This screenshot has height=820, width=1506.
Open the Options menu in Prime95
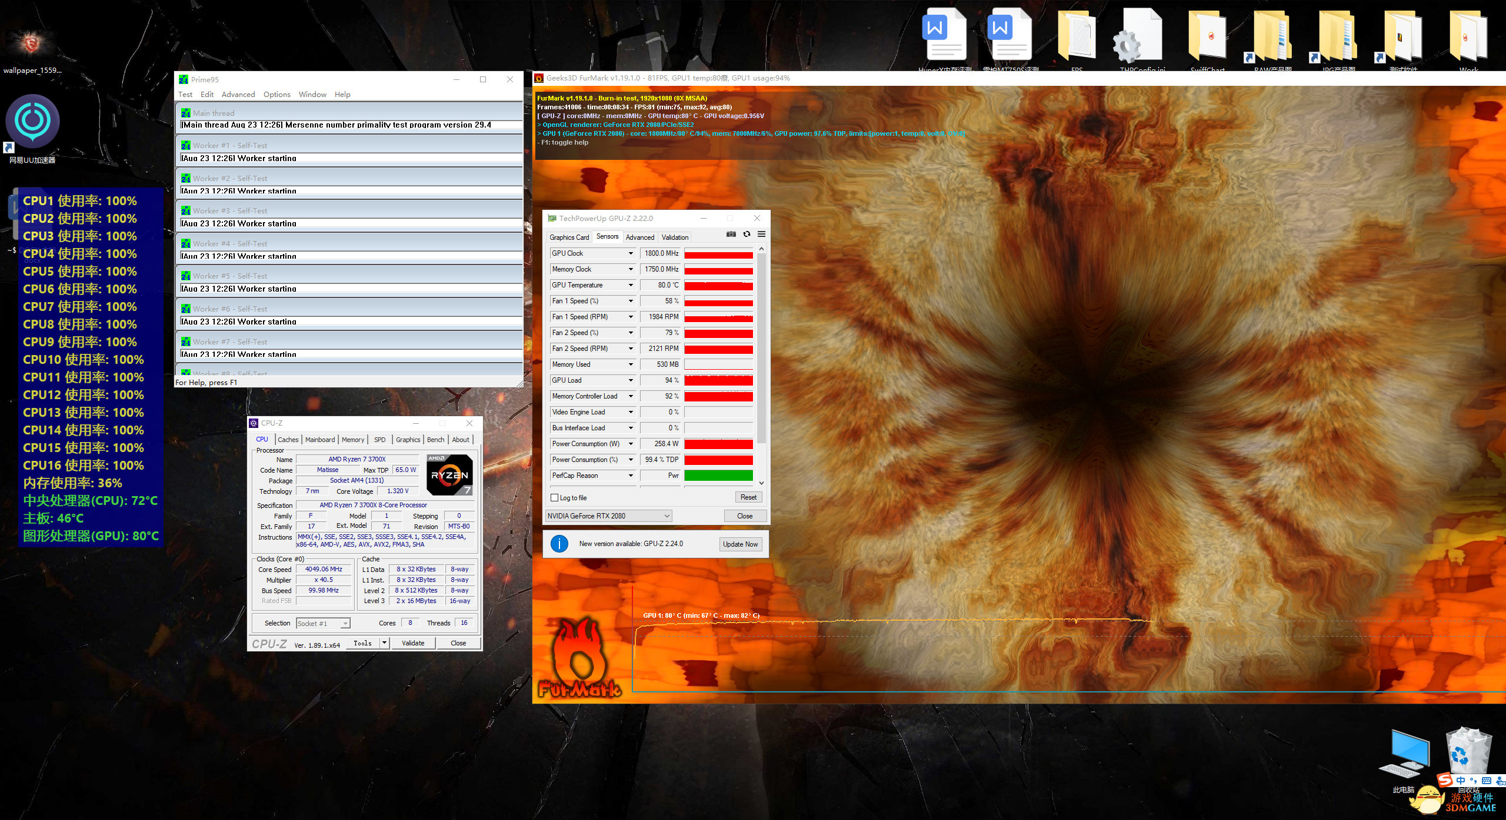point(276,95)
